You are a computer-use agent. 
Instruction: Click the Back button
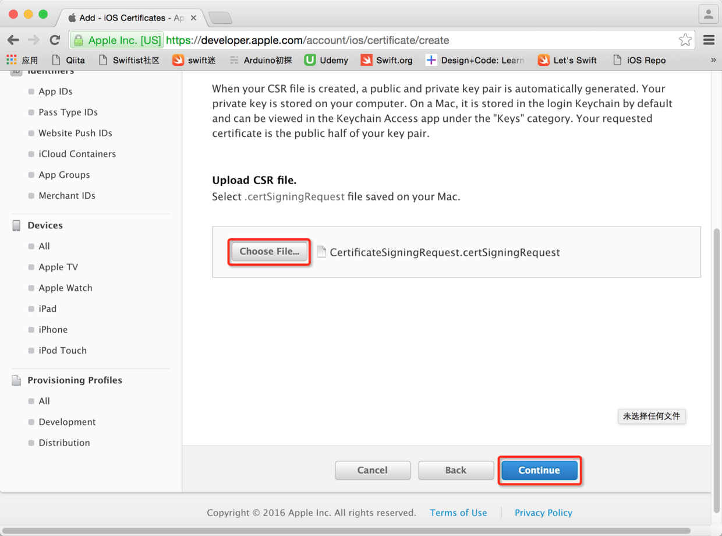455,470
